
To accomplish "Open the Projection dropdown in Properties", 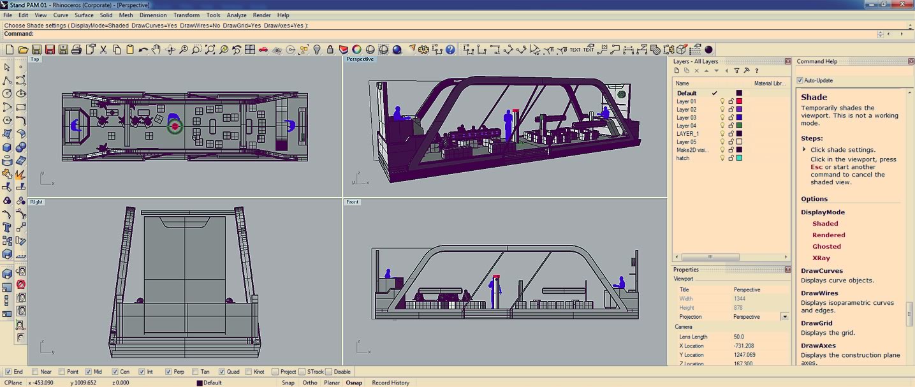I will (x=784, y=317).
